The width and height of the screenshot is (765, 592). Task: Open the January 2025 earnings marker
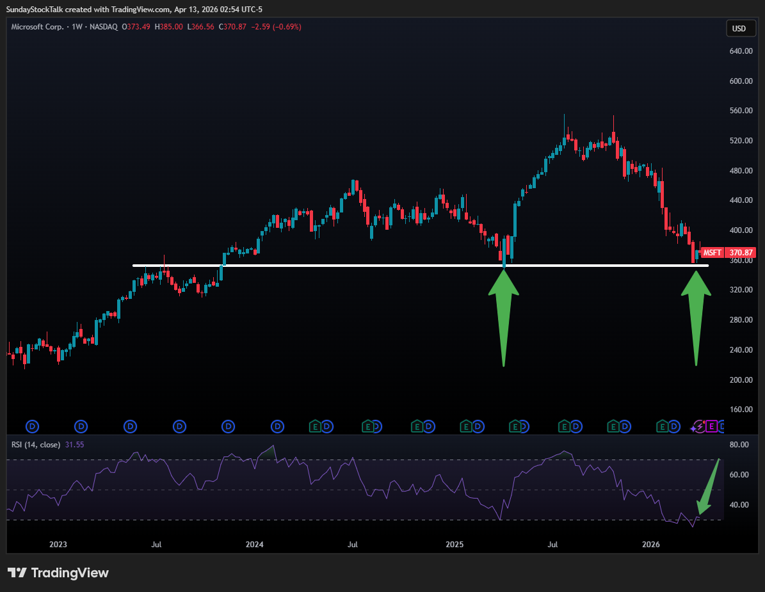[466, 427]
